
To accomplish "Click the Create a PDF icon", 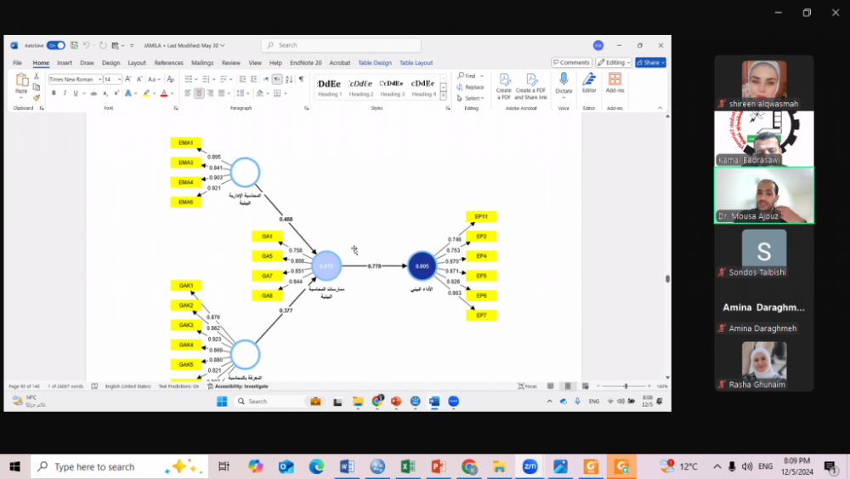I will [x=504, y=86].
